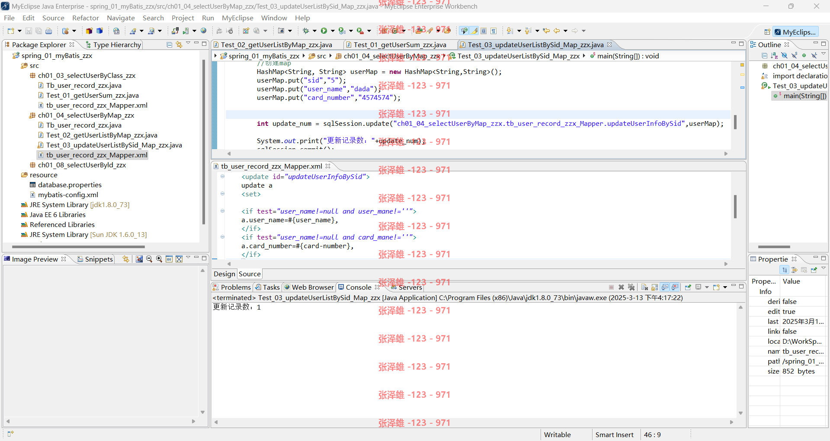The image size is (830, 441).
Task: Open Properties view menu triangle
Action: point(824,268)
